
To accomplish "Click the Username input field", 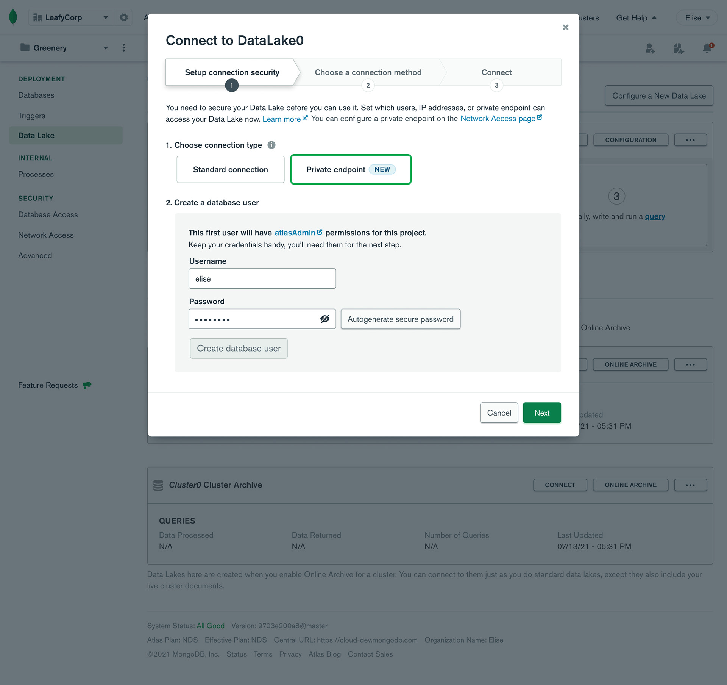I will coord(262,278).
